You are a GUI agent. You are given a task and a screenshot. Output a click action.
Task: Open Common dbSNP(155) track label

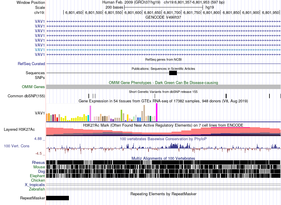point(26,96)
